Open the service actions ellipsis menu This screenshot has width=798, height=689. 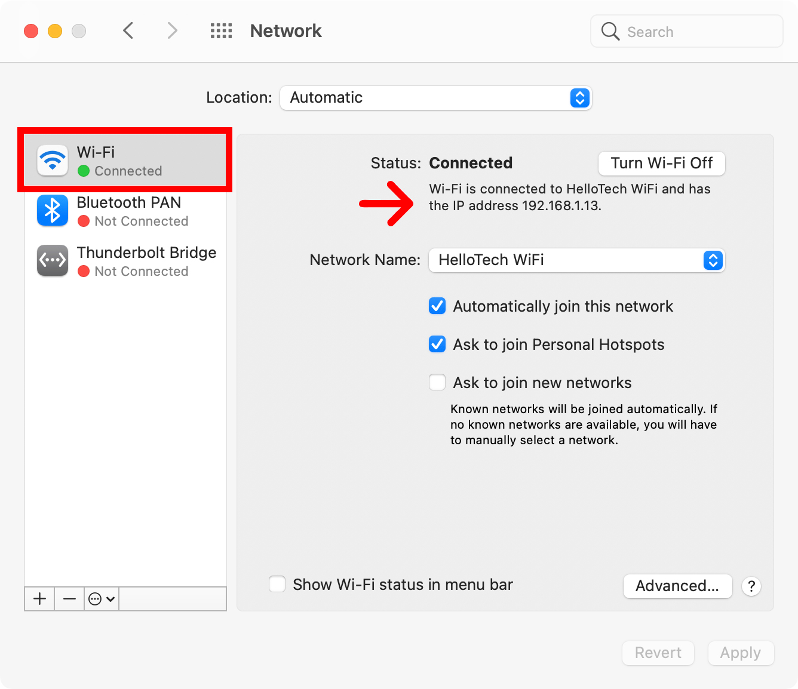pyautogui.click(x=101, y=599)
